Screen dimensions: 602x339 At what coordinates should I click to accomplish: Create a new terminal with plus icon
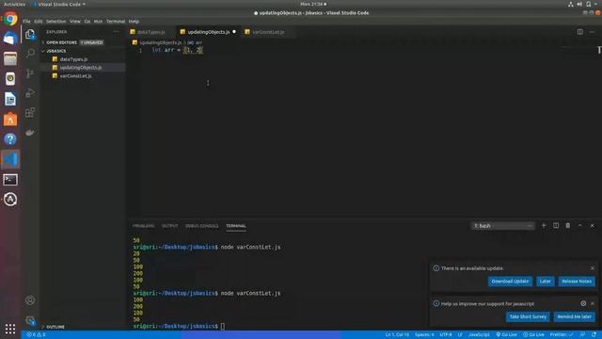pos(544,226)
